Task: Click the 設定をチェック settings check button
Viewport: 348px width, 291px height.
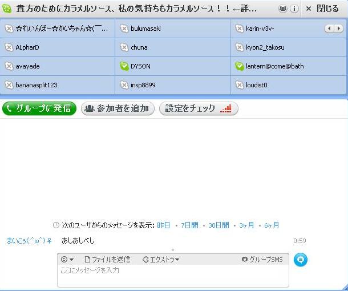Action: point(198,108)
